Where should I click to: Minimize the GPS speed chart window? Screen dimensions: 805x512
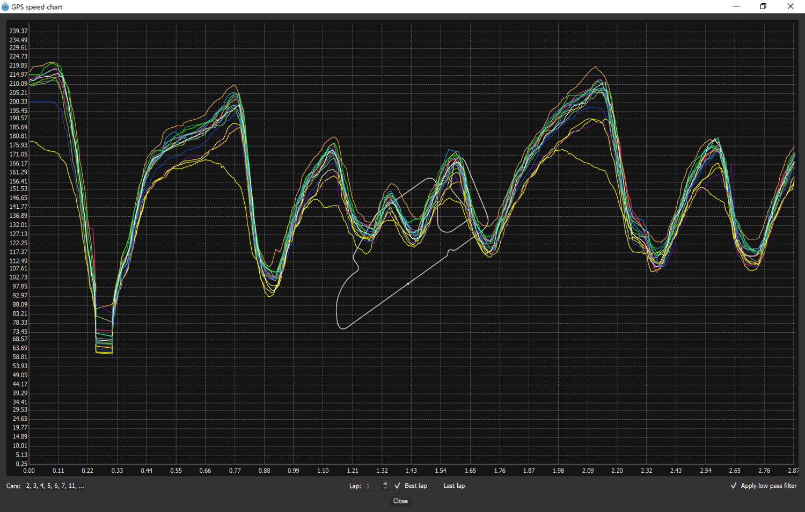[736, 6]
